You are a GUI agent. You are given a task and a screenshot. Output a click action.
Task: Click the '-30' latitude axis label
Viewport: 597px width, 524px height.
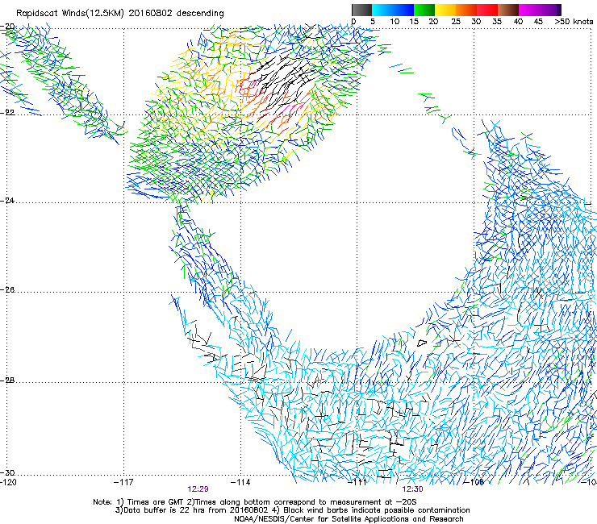[7, 472]
